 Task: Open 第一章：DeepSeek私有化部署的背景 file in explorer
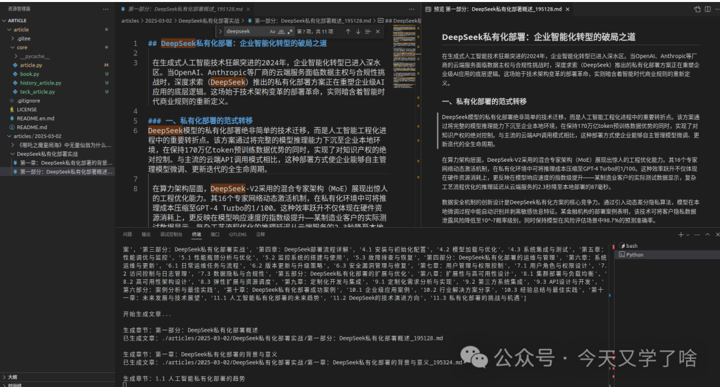[x=66, y=163]
